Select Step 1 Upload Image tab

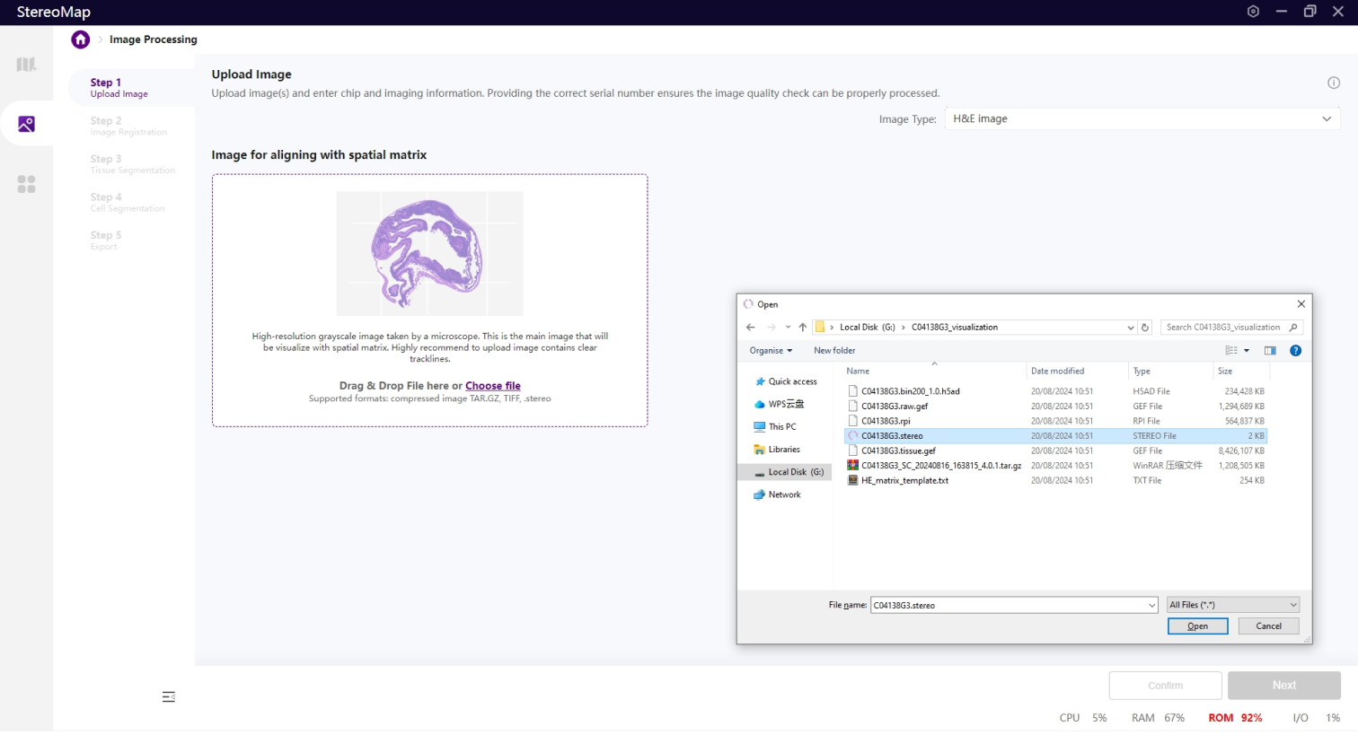click(119, 87)
